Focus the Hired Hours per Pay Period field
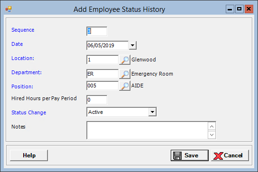This screenshot has height=172, width=258. coord(97,100)
